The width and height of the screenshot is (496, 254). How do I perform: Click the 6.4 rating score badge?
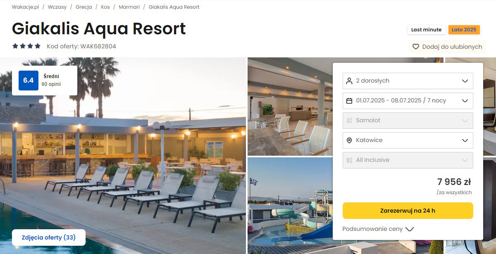[29, 81]
